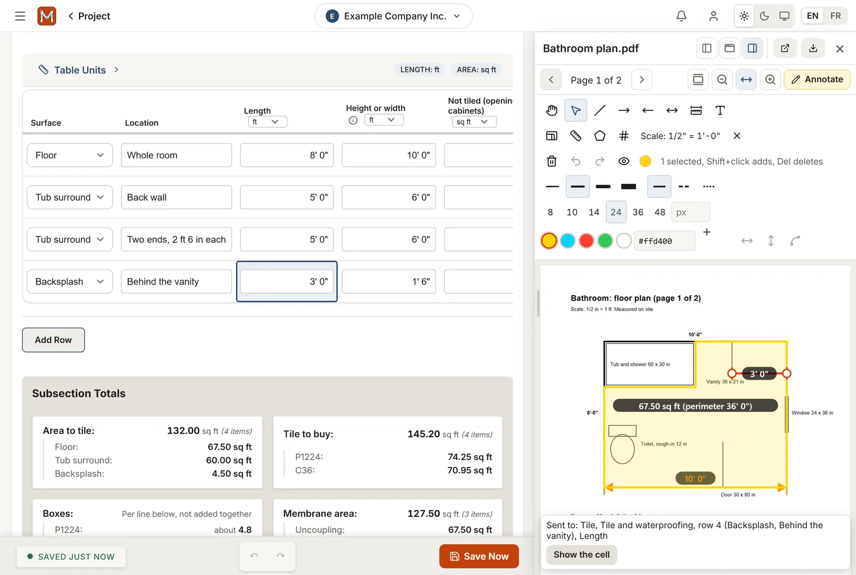The image size is (856, 575).
Task: Click the Add Row button
Action: [53, 340]
